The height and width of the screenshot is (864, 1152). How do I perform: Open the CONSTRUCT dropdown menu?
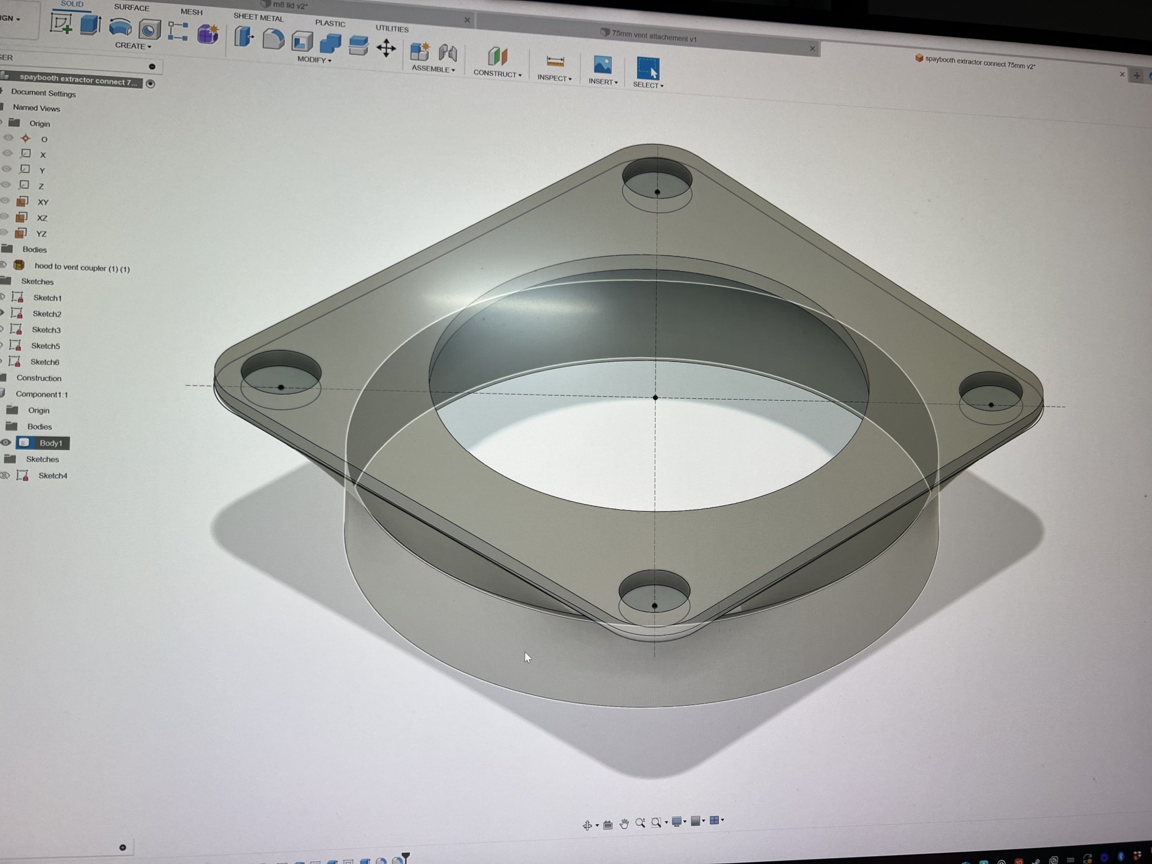497,74
